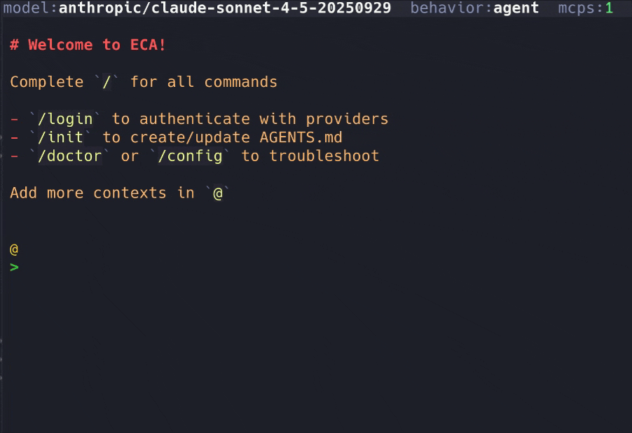The height and width of the screenshot is (433, 632).
Task: Click the red "#" heading marker
Action: pyautogui.click(x=14, y=45)
